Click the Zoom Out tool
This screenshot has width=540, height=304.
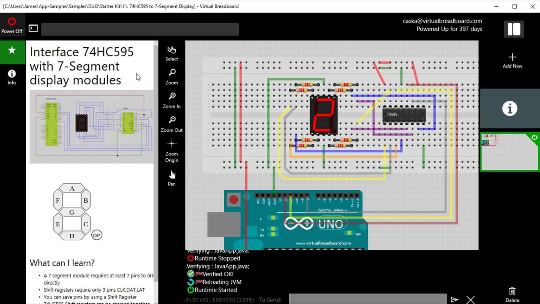172,124
